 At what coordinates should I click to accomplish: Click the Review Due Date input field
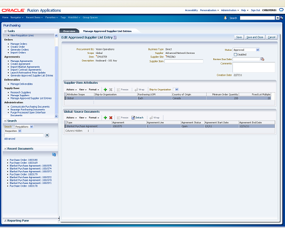coord(246,59)
